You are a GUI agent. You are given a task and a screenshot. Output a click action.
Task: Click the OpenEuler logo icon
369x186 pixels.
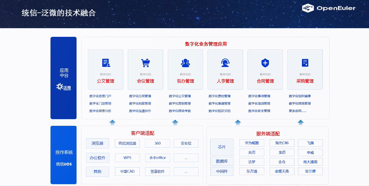pos(308,8)
